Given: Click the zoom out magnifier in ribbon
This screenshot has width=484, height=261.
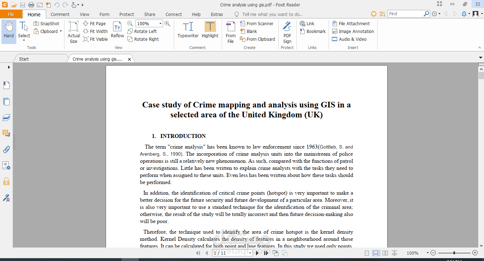Looking at the screenshot, I should tap(130, 24).
